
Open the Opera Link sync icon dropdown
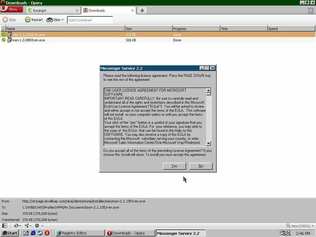tap(17, 226)
